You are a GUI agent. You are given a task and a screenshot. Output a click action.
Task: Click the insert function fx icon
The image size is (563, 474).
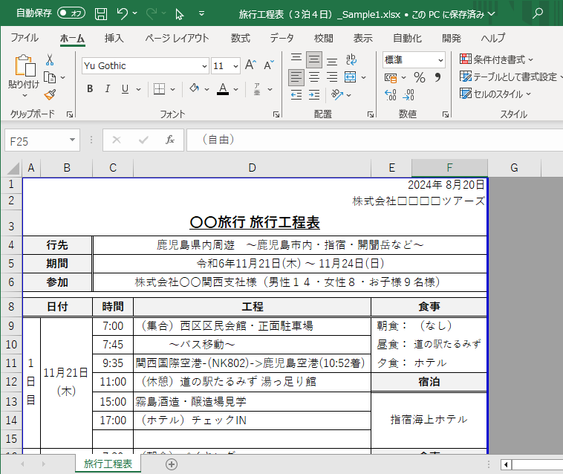point(169,140)
